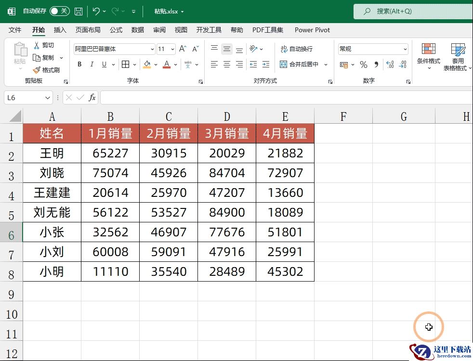Expand the number format 常规 dropdown
Image resolution: width=473 pixels, height=361 pixels.
point(405,49)
